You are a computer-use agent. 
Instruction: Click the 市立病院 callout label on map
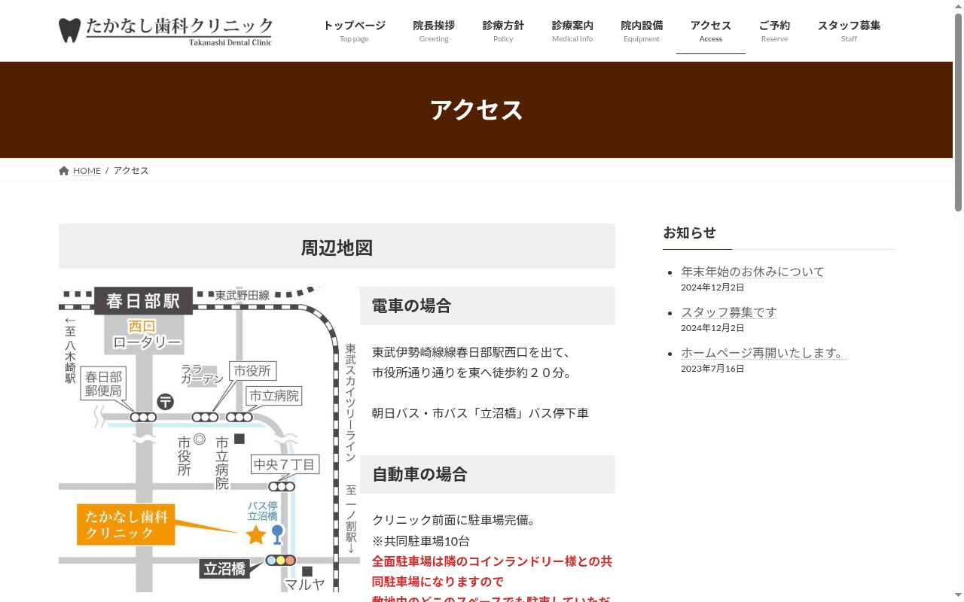pos(274,396)
